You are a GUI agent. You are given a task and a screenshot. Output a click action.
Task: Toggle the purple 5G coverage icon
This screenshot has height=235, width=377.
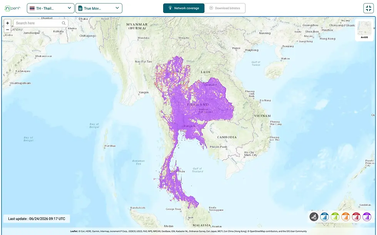(x=367, y=217)
